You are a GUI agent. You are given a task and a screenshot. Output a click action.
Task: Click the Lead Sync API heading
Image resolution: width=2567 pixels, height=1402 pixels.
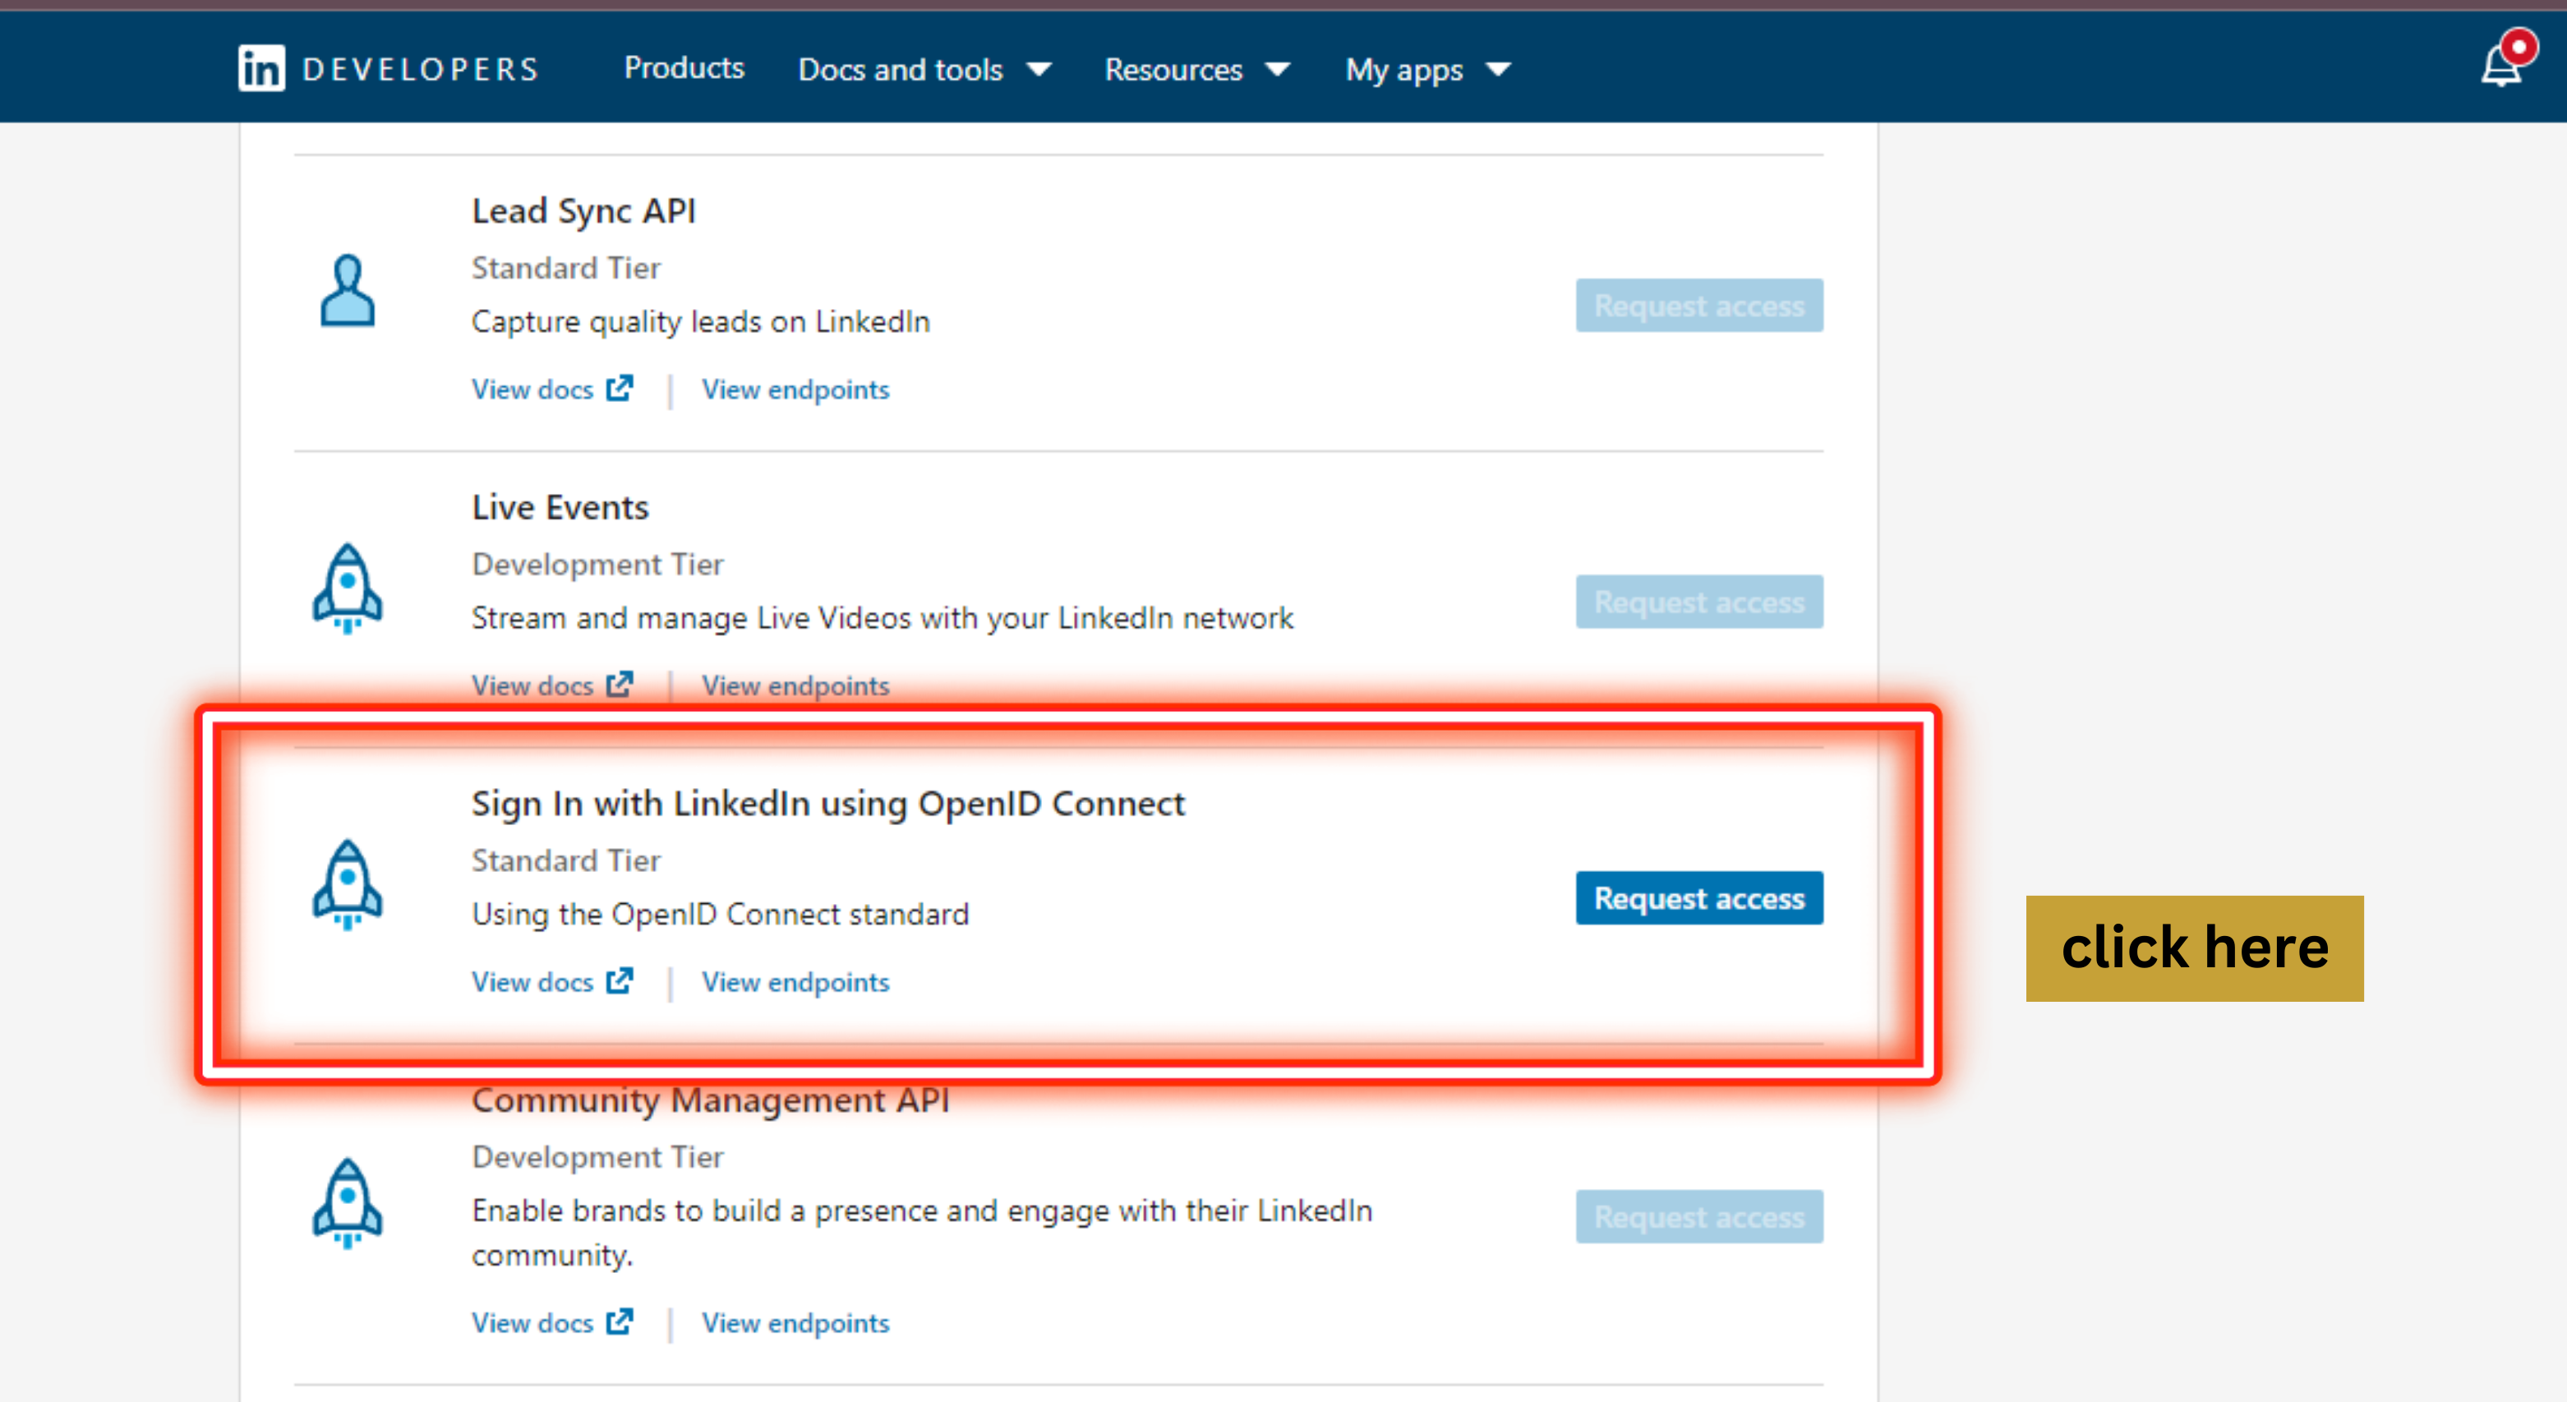(584, 210)
